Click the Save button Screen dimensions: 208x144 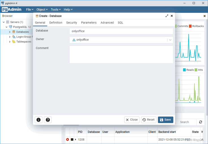(166, 120)
